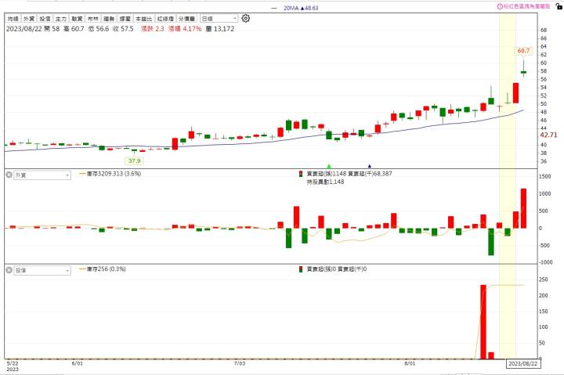Click the 60.7 high price label

point(523,51)
